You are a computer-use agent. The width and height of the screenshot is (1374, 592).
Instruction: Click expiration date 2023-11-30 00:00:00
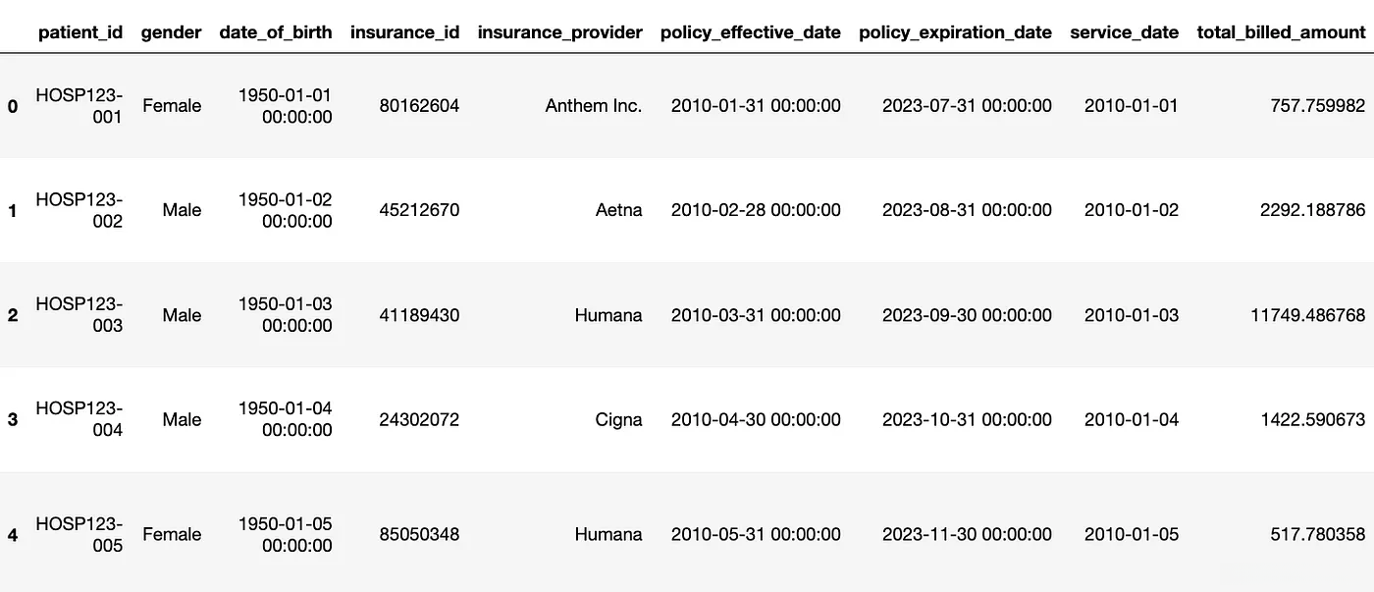pyautogui.click(x=967, y=534)
